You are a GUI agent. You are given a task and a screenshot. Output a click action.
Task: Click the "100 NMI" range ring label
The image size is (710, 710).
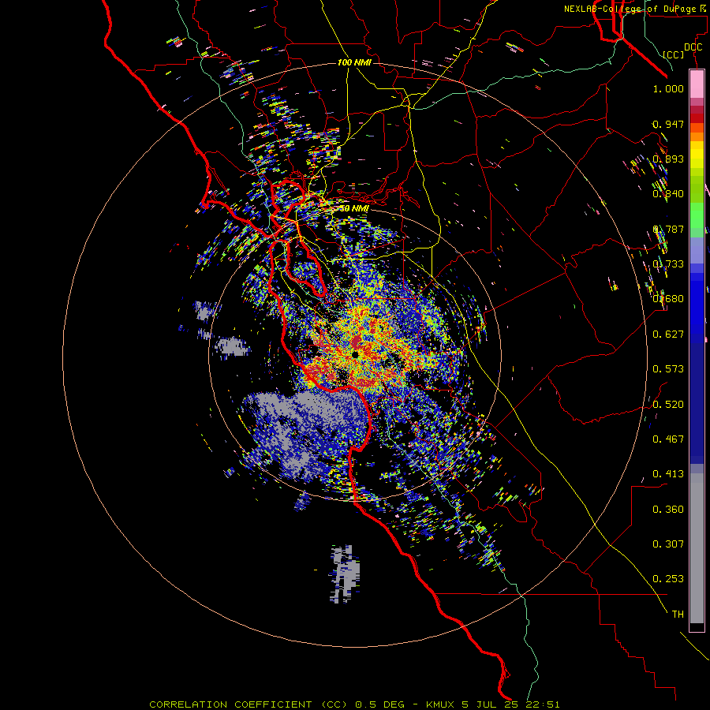(354, 62)
